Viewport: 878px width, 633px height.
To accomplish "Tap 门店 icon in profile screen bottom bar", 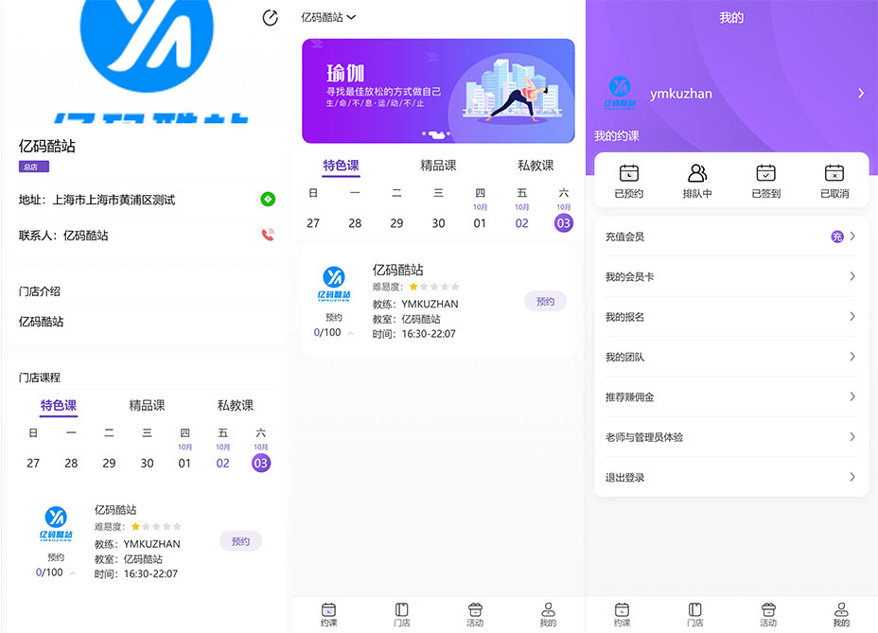I will click(694, 609).
